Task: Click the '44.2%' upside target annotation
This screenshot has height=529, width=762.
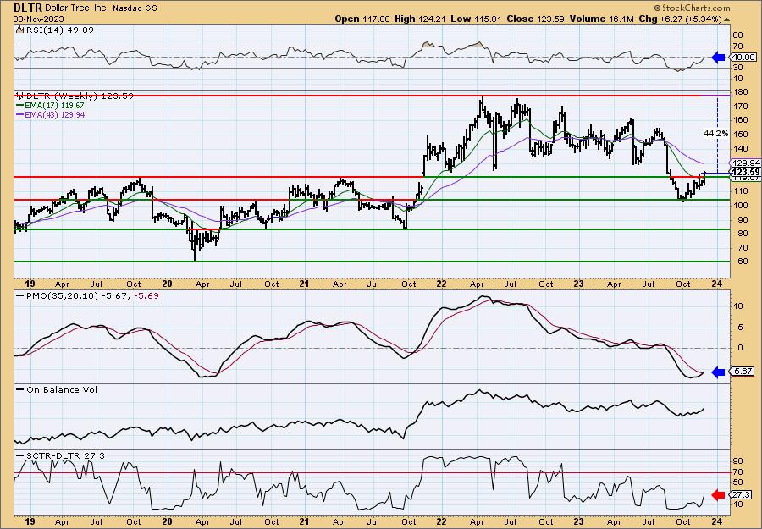Action: tap(715, 133)
